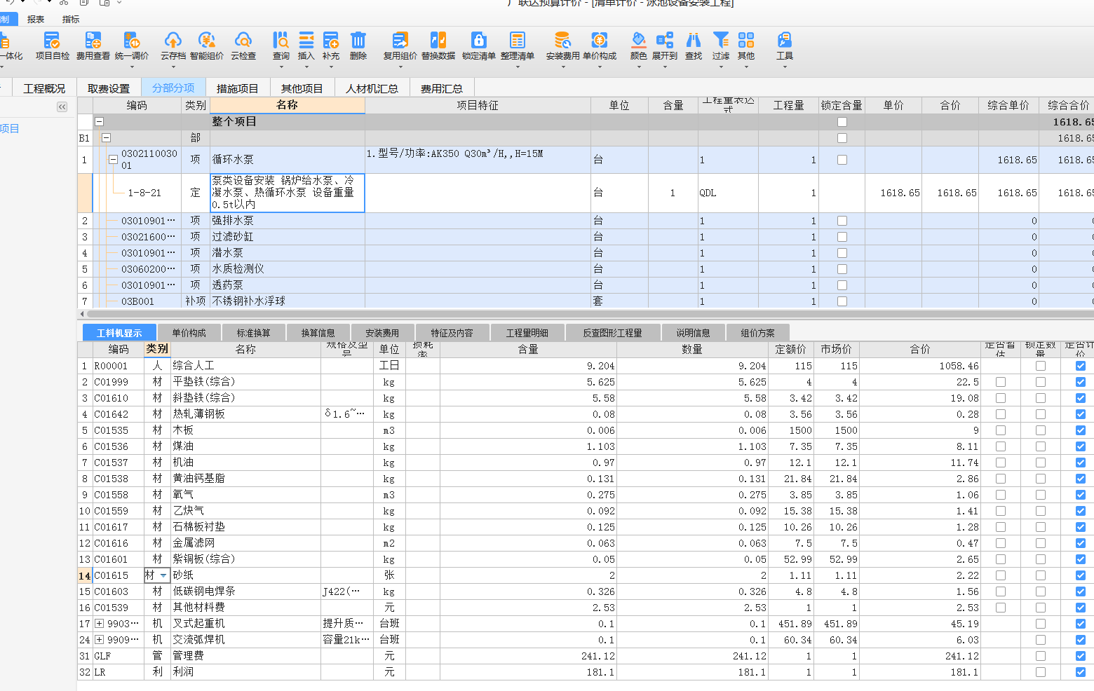Collapse the left panel with double-chevron icon
This screenshot has height=691, width=1094.
(x=62, y=107)
